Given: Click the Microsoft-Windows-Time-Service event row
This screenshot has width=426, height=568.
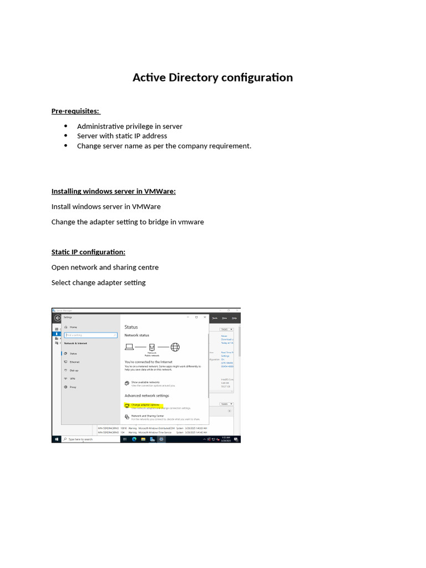Looking at the screenshot, I should (x=153, y=433).
